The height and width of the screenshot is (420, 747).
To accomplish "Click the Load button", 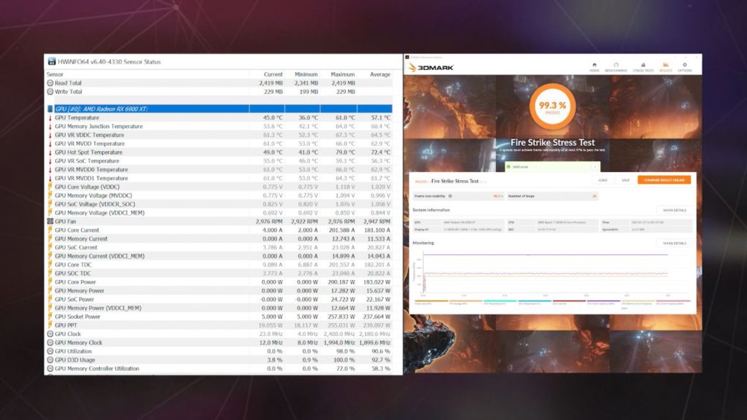I will [x=603, y=180].
